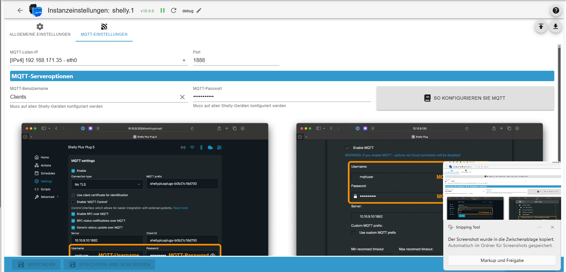Screen dimensions: 566x272
Task: Click the Shelly adapter logo
Action: tap(36, 10)
